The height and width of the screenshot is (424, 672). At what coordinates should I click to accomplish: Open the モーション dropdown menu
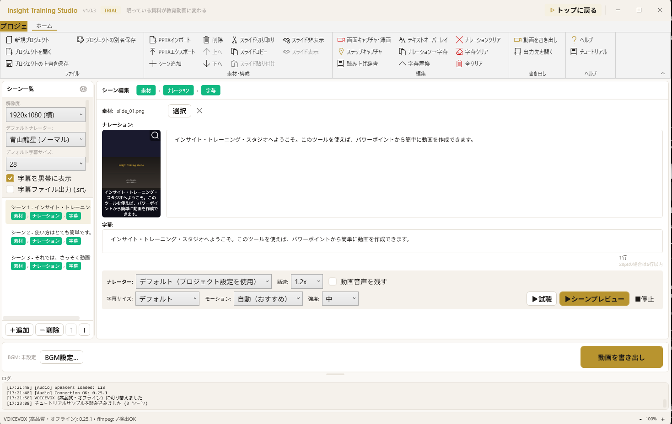click(x=268, y=298)
